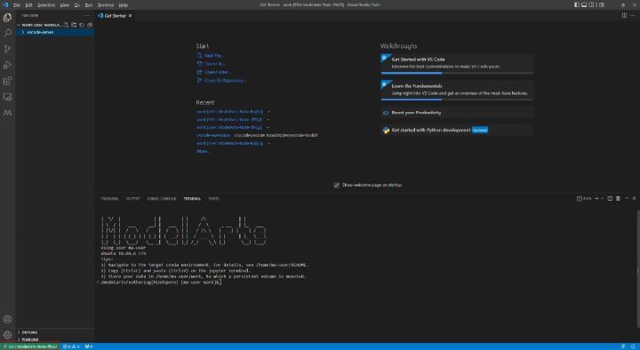Image resolution: width=640 pixels, height=350 pixels.
Task: Open the Remote Explorer view
Action: (x=7, y=97)
